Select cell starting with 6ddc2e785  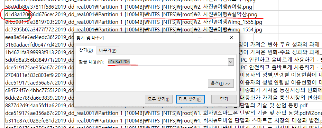pos(17,98)
